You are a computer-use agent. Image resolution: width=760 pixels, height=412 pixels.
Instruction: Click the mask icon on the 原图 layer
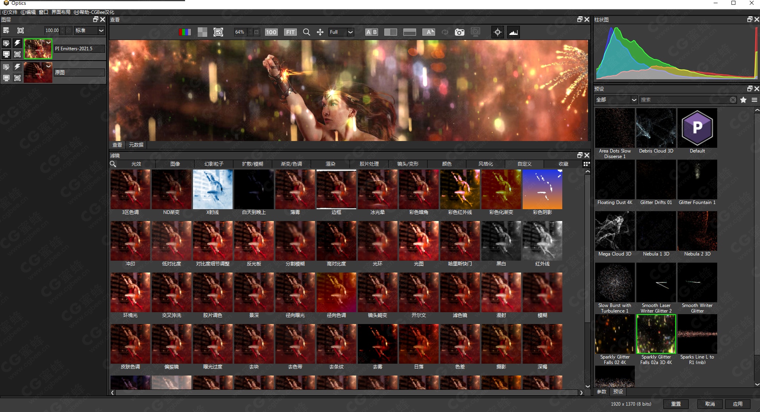pyautogui.click(x=17, y=78)
